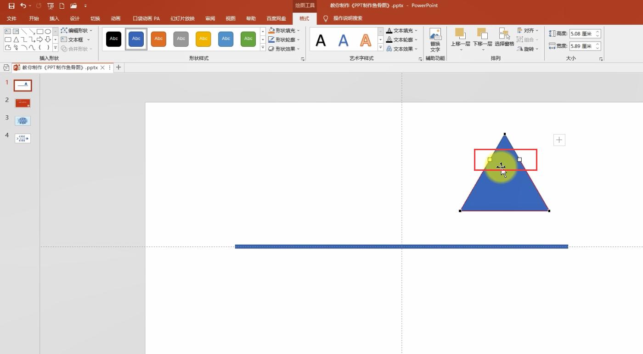Select the orange Abc shape style swatch
The height and width of the screenshot is (354, 643).
(158, 39)
